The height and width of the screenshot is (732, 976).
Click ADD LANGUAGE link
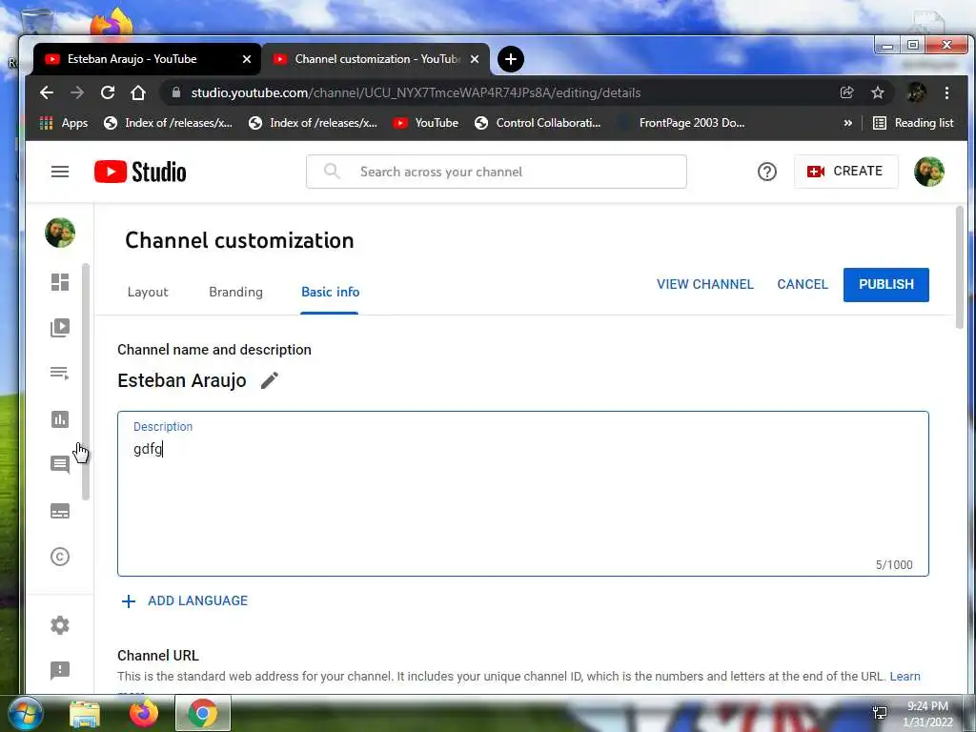pyautogui.click(x=185, y=600)
